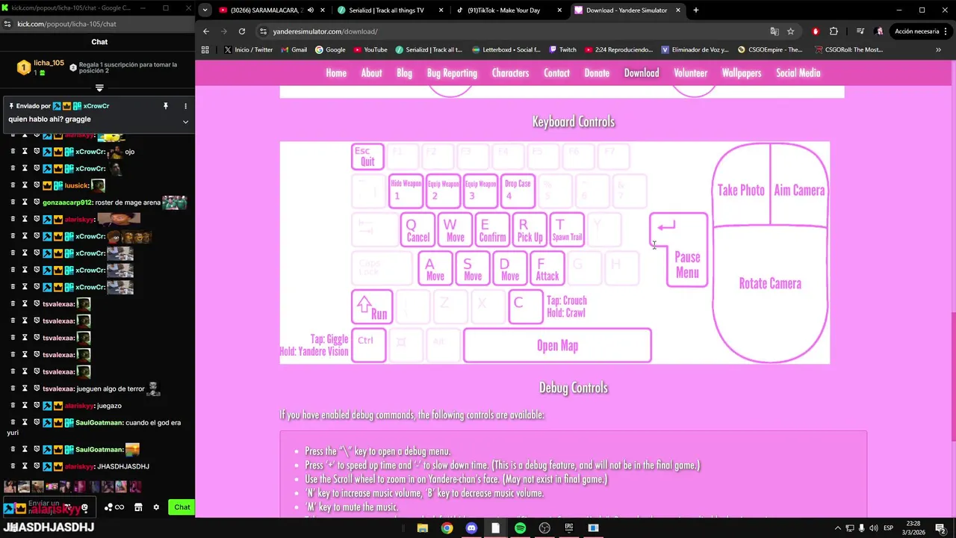Send message with green Chat button

pyautogui.click(x=181, y=507)
